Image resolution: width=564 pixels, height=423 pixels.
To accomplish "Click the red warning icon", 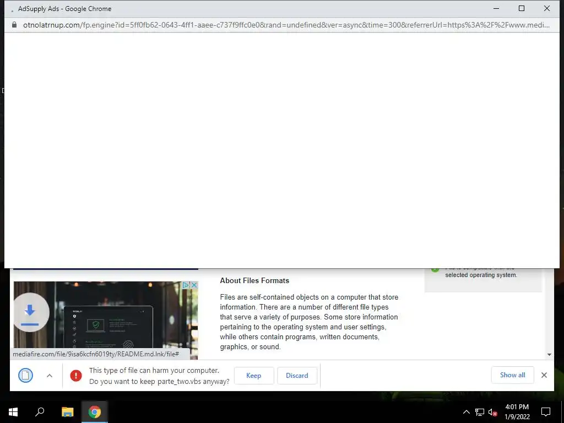I will pyautogui.click(x=76, y=376).
